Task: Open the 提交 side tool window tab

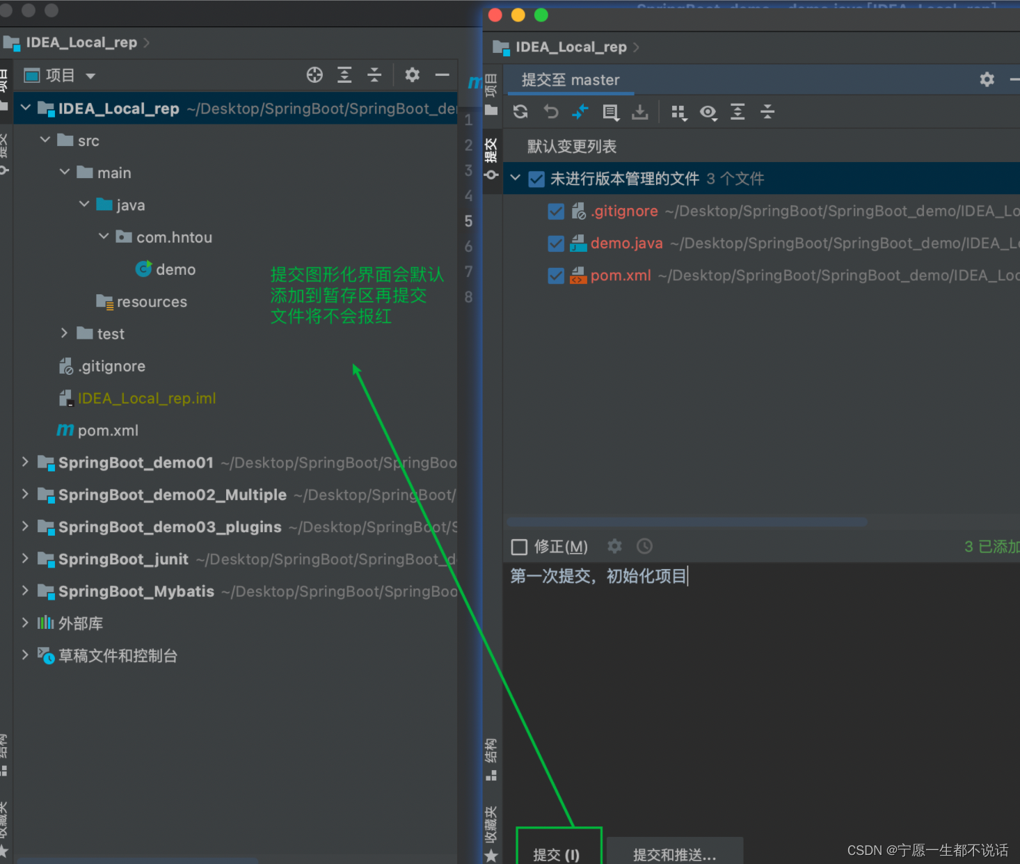Action: coord(491,159)
